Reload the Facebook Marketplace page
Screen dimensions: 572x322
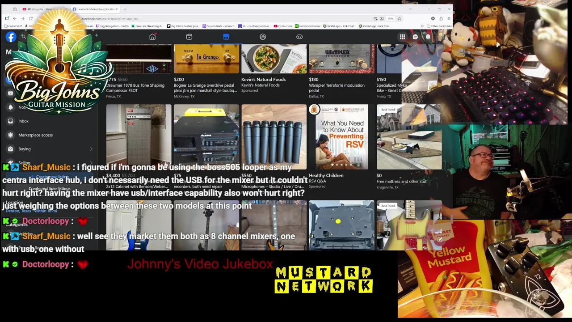coord(31,18)
